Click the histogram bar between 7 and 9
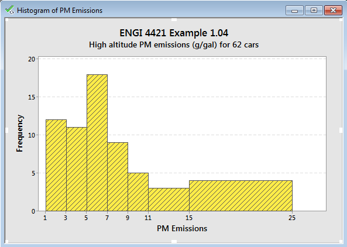Image resolution: width=347 pixels, height=247 pixels. point(118,177)
